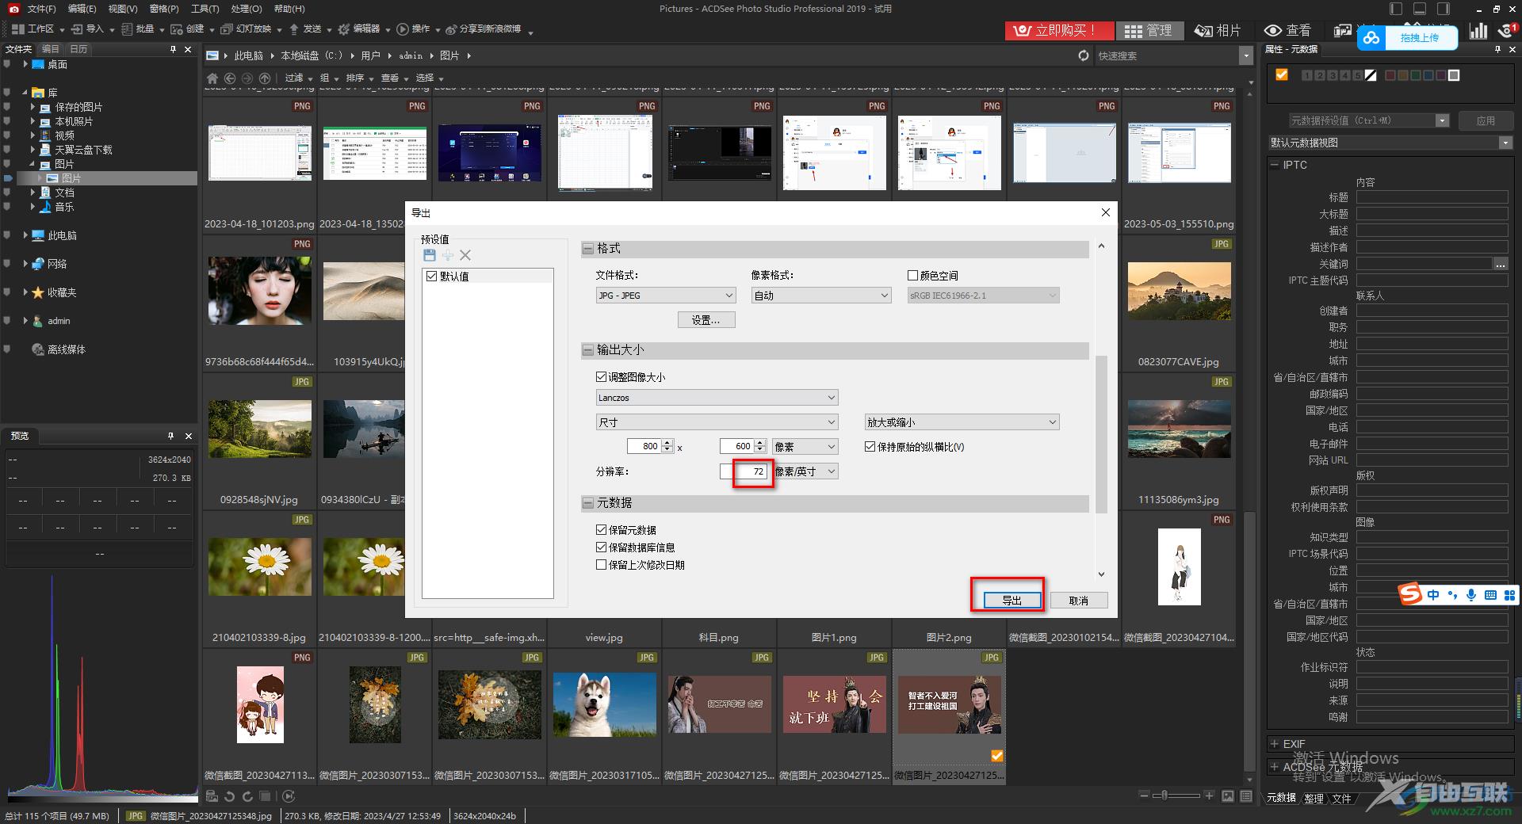Open the Process (处理) menu

(246, 9)
